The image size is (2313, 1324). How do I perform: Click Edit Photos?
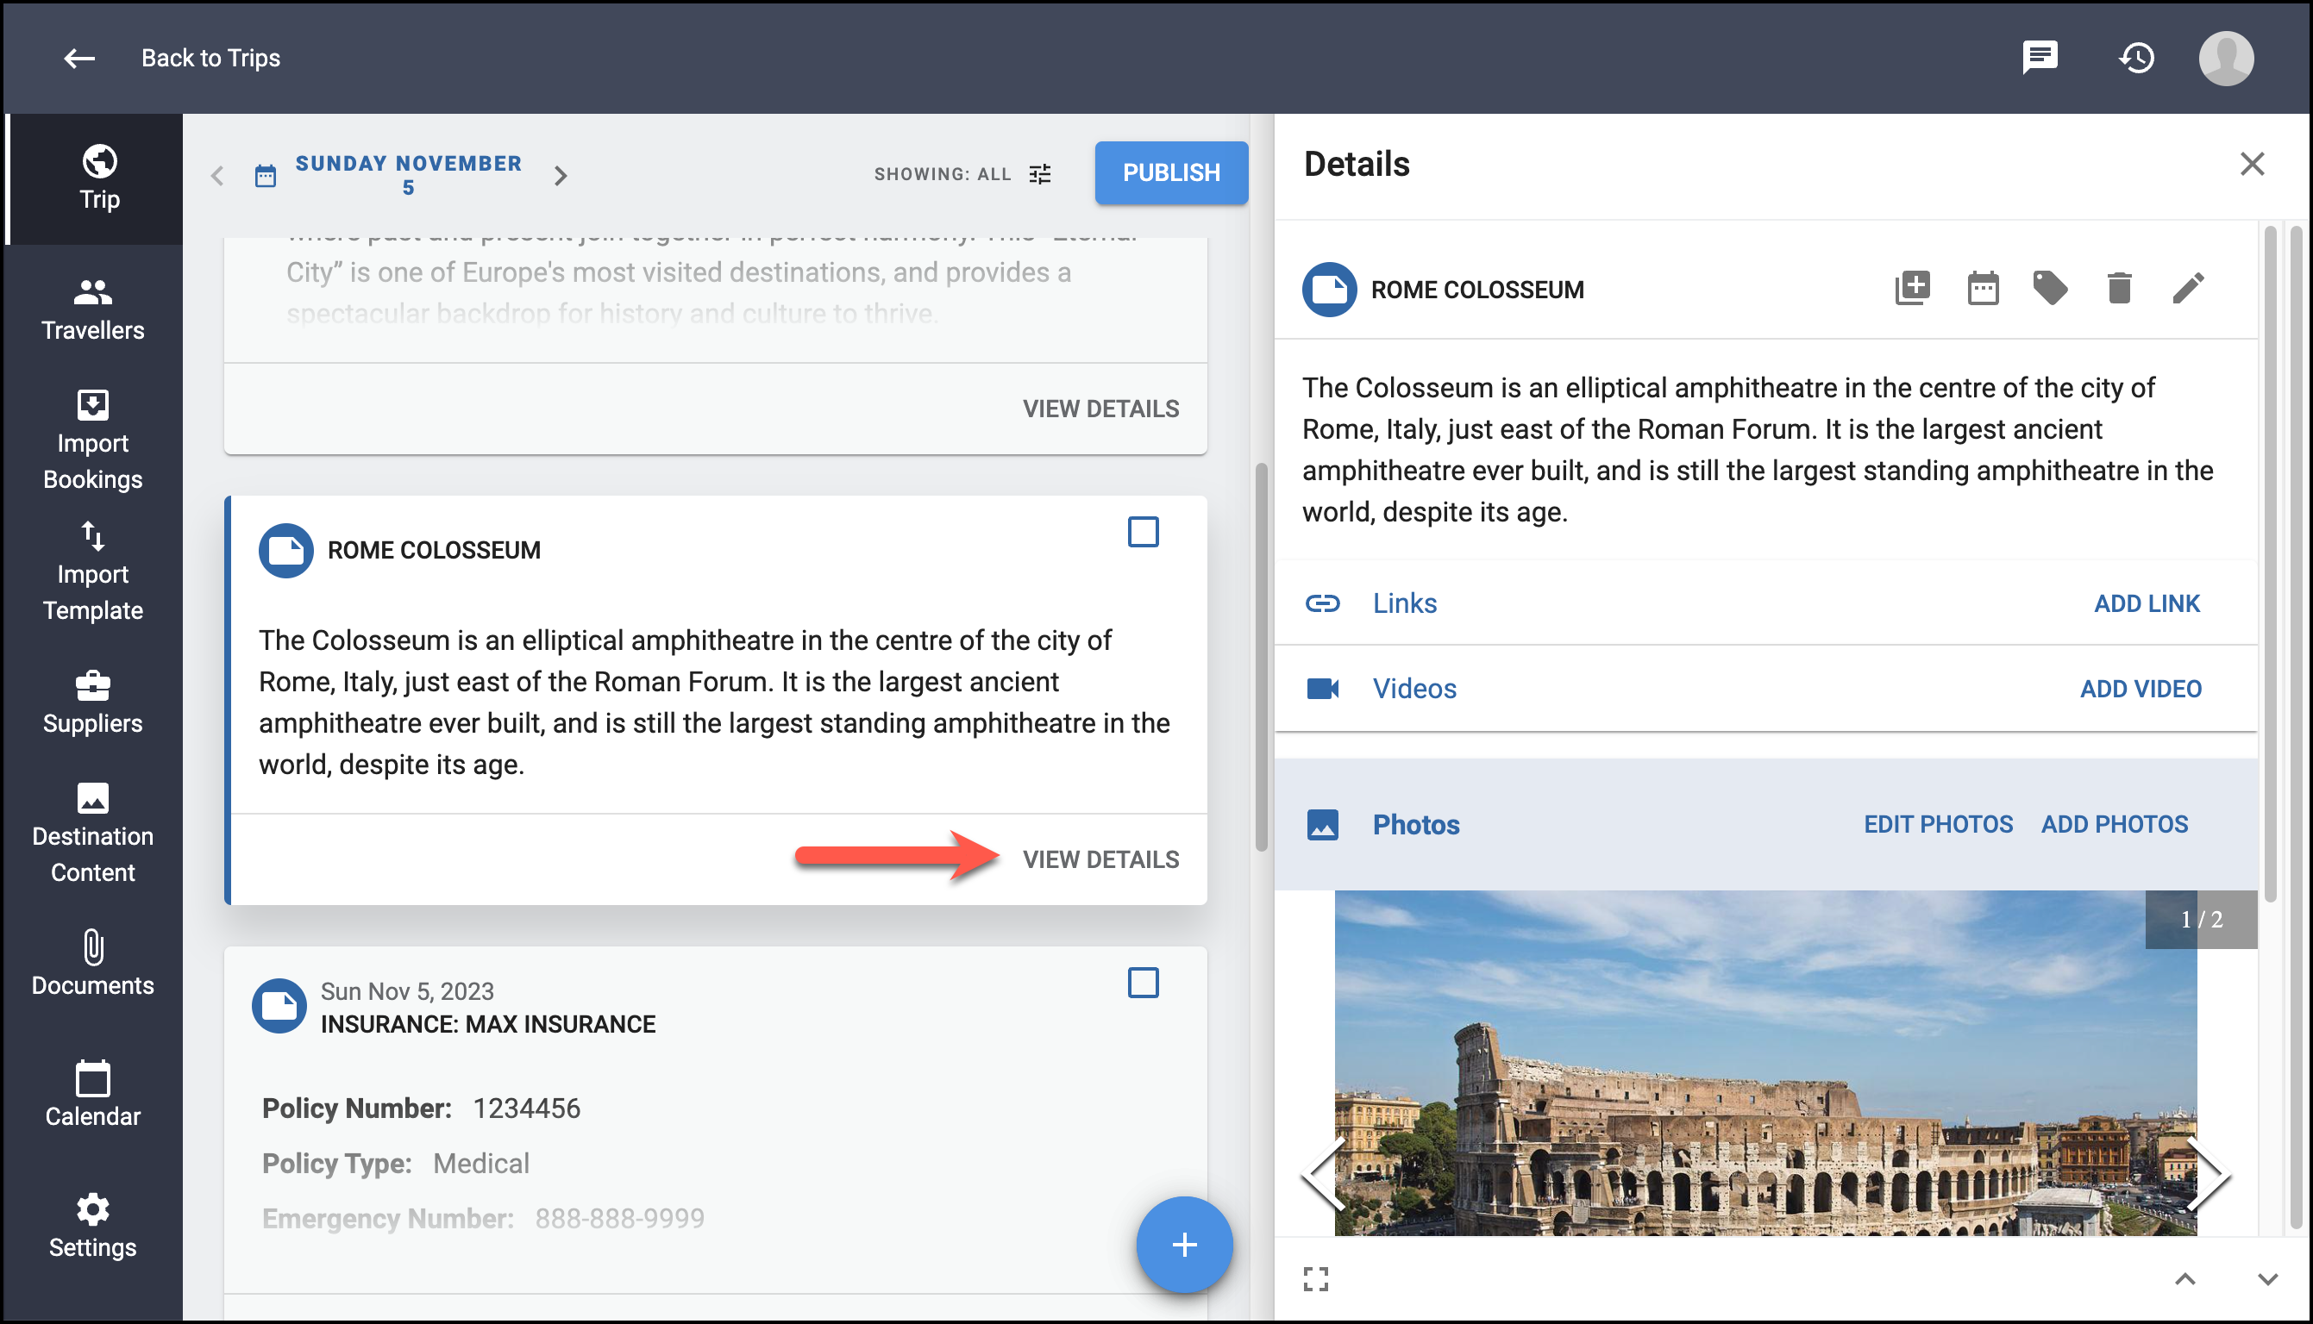[x=1938, y=824]
